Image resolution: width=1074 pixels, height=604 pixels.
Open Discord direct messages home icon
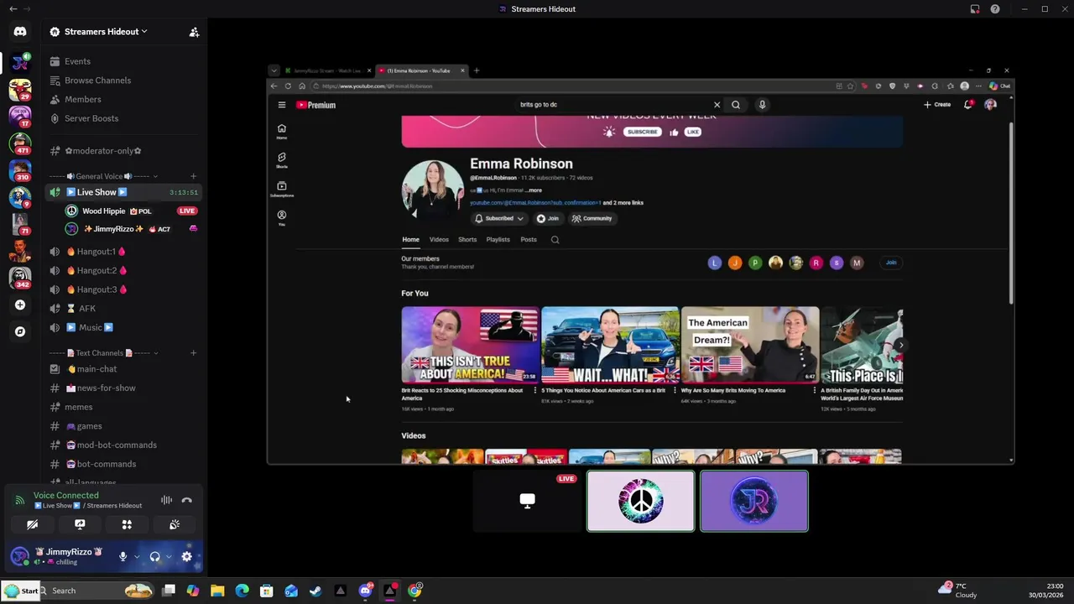click(x=20, y=32)
